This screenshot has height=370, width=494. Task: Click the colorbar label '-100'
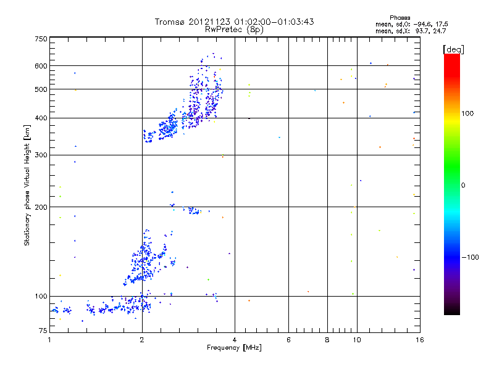coord(470,257)
